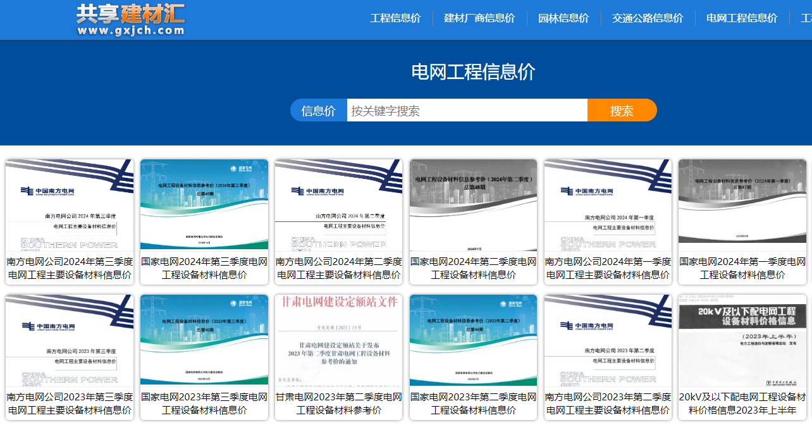The width and height of the screenshot is (812, 425).
Task: Open the 信息价 search category selector
Action: [x=319, y=111]
